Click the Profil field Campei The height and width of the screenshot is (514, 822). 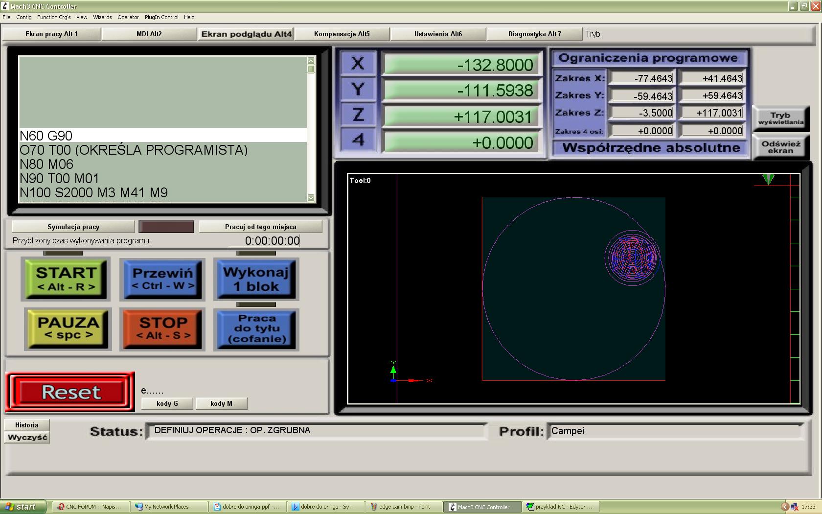click(x=675, y=431)
